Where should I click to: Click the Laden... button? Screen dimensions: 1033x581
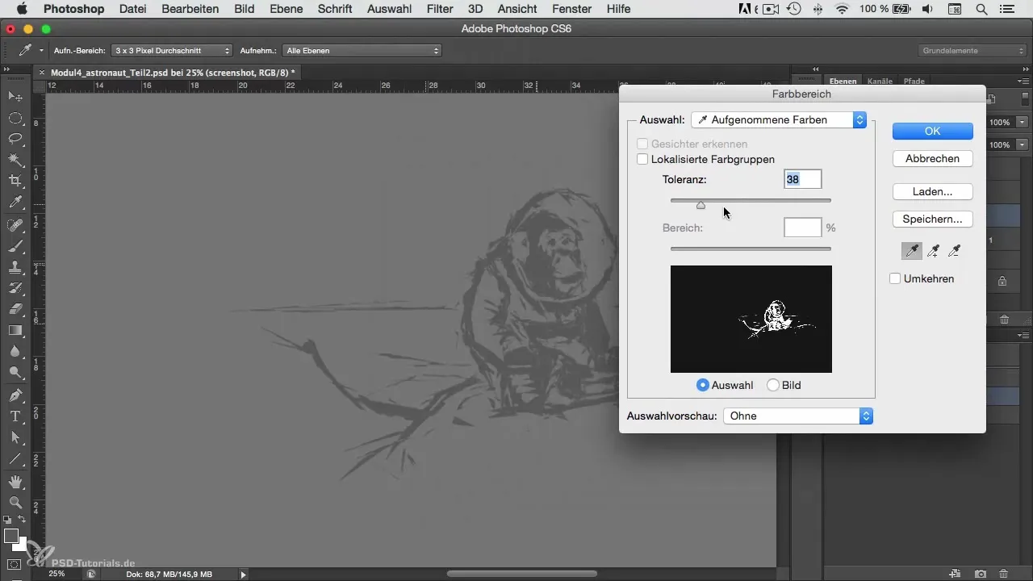tap(932, 191)
